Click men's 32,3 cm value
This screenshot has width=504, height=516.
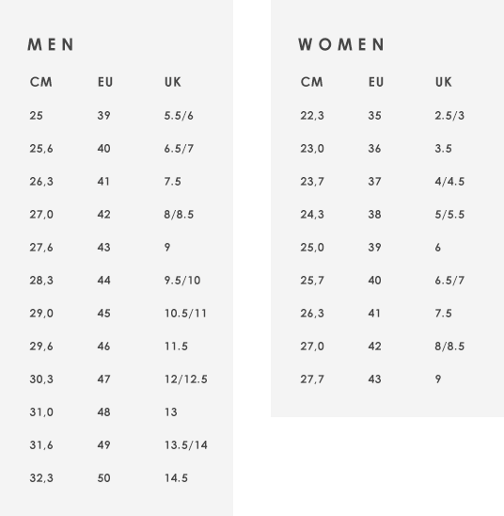pyautogui.click(x=41, y=477)
